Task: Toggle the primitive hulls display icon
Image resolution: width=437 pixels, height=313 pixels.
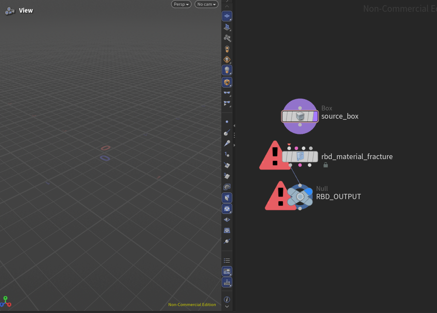Action: (227, 187)
